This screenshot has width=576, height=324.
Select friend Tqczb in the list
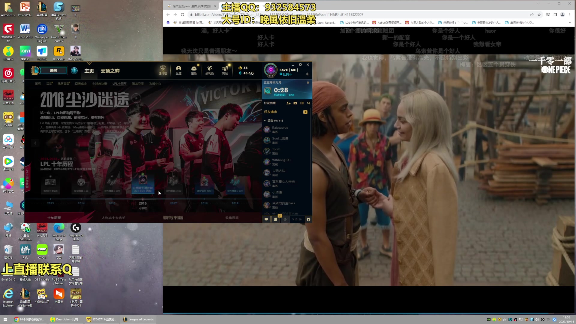click(x=286, y=151)
